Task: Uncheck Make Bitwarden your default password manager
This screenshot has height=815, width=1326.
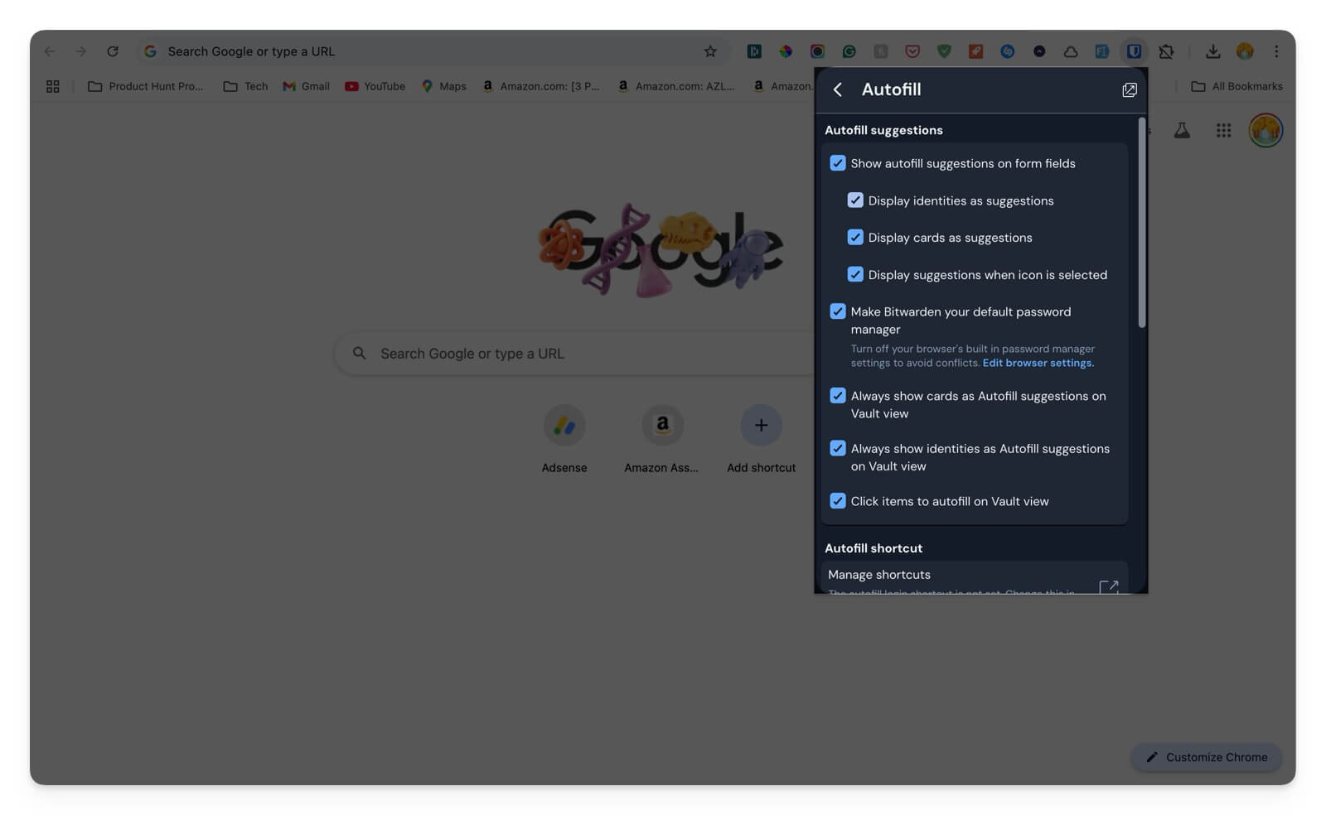Action: [838, 311]
